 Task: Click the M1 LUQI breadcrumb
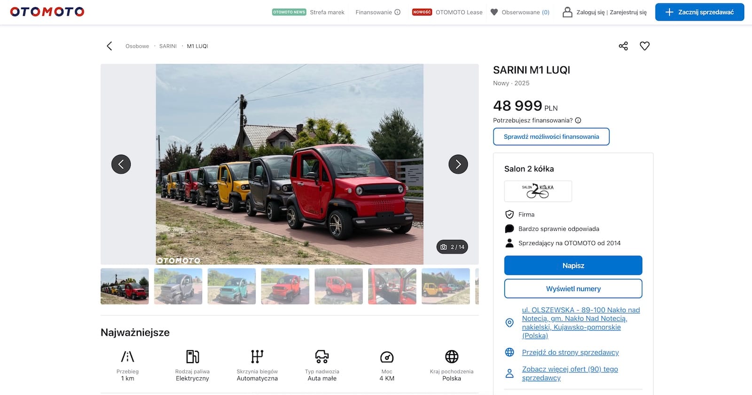pos(197,46)
